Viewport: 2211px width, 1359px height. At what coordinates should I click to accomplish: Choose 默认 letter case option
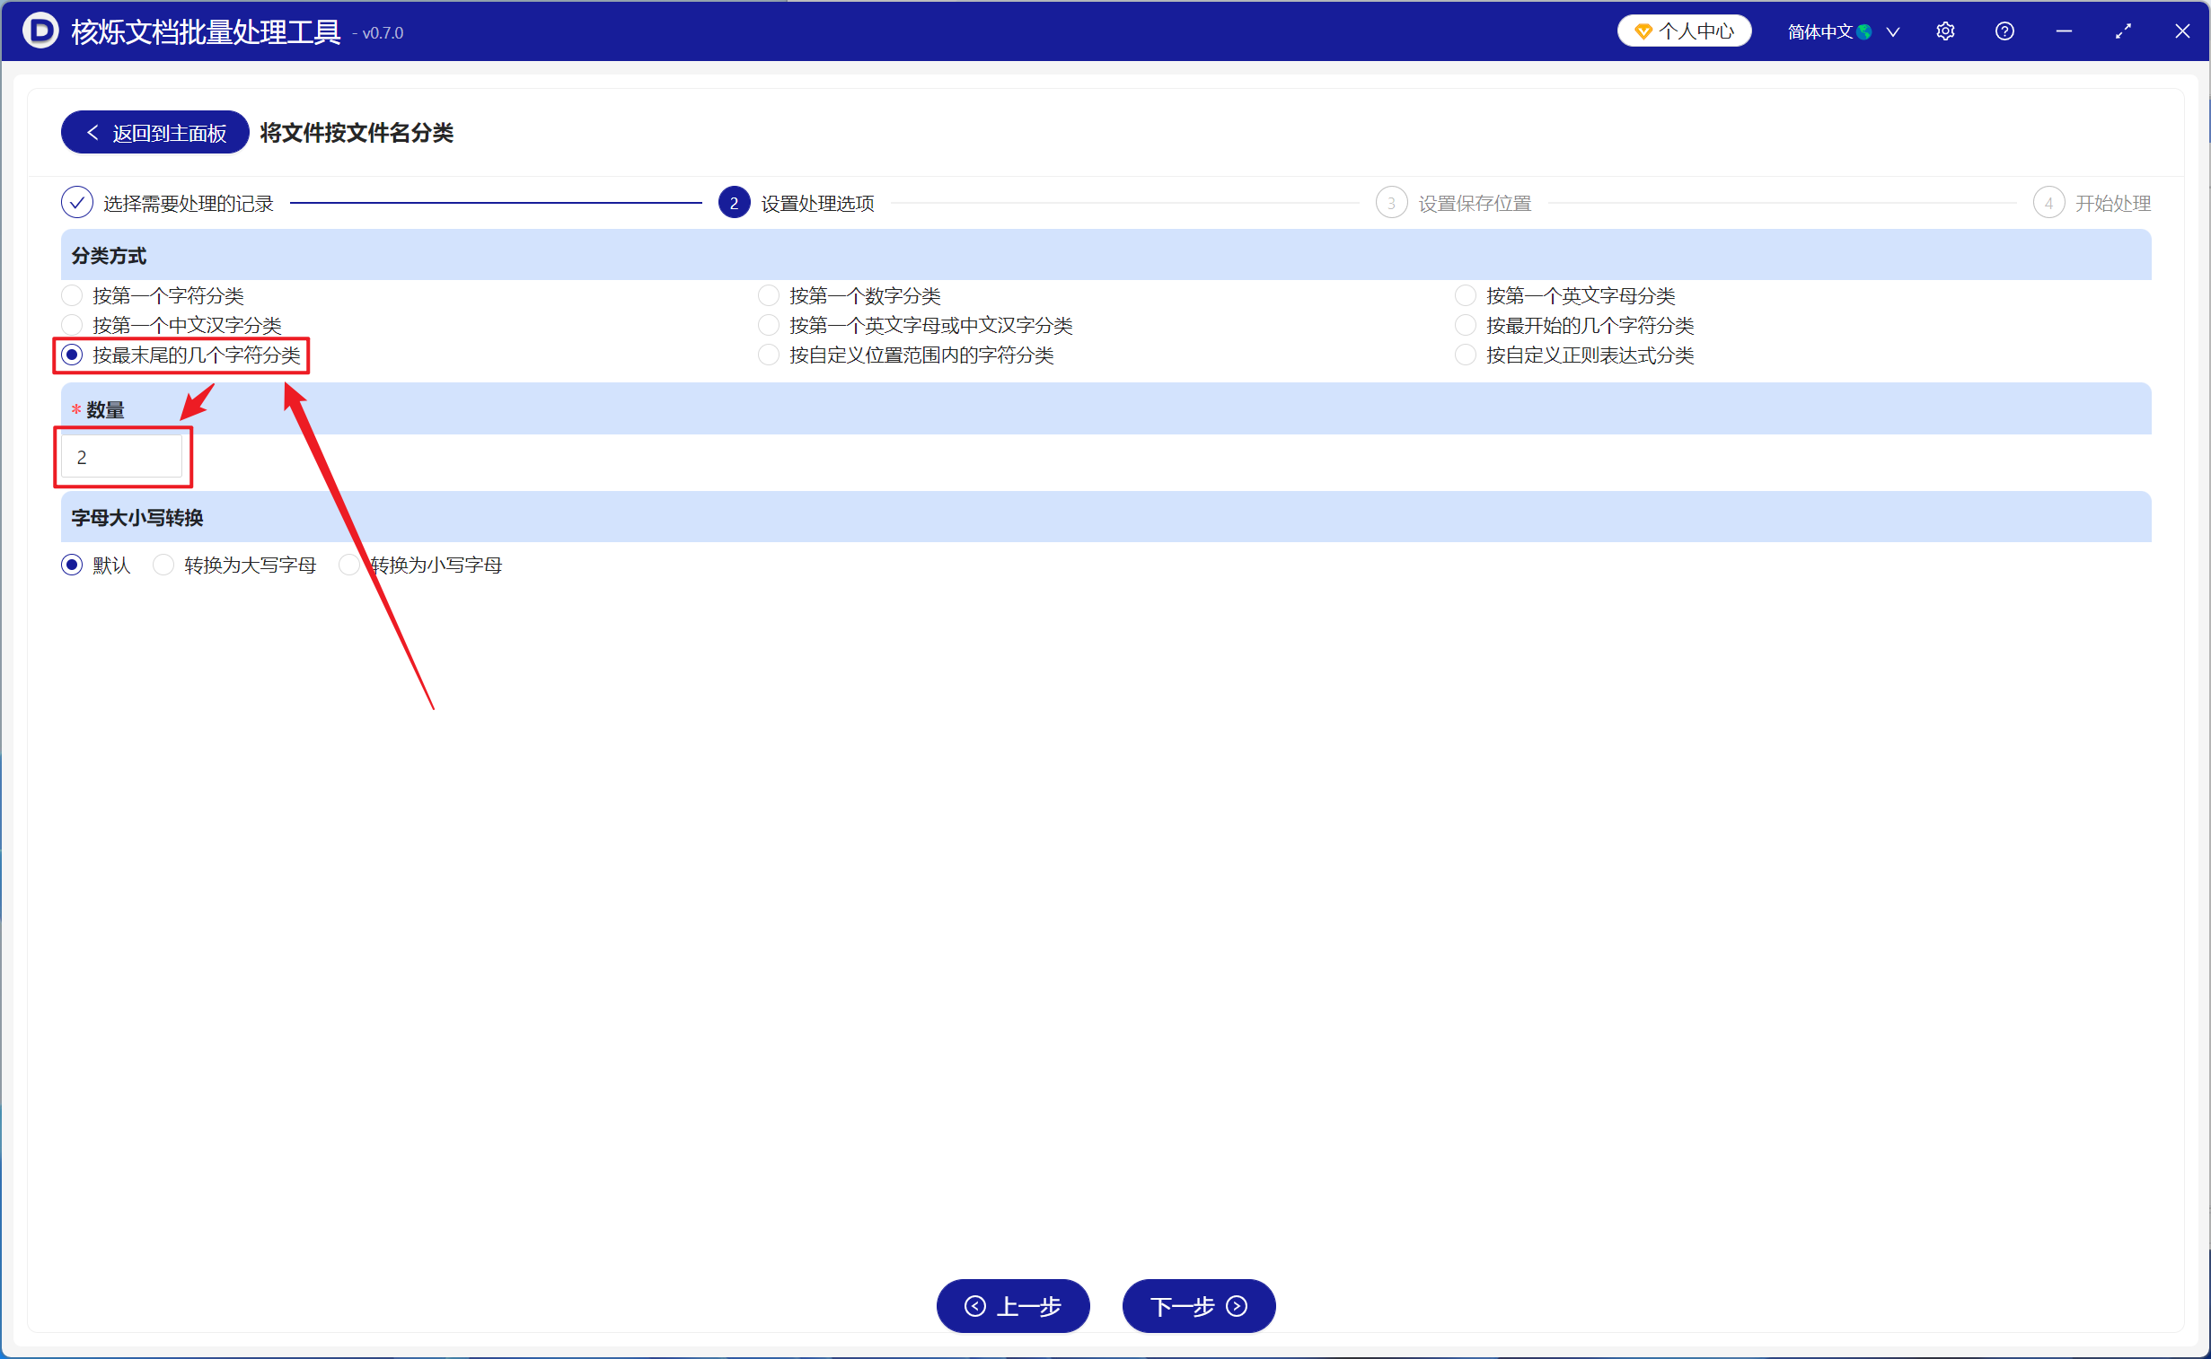72,565
